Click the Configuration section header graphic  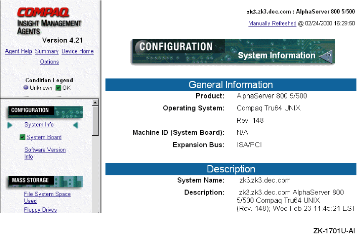point(45,111)
